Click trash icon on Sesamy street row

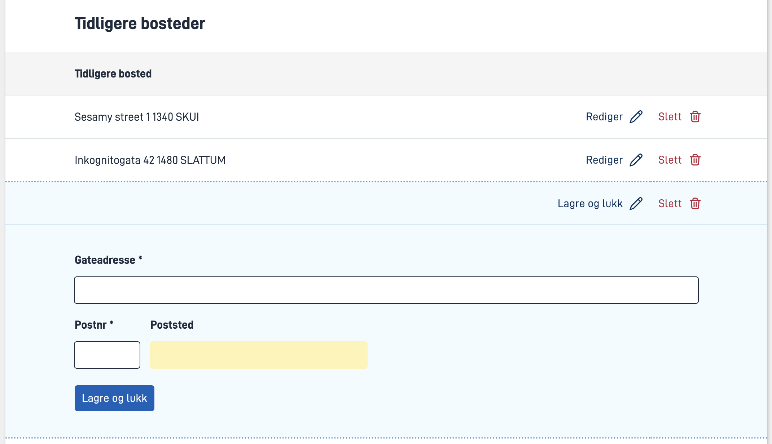tap(695, 117)
